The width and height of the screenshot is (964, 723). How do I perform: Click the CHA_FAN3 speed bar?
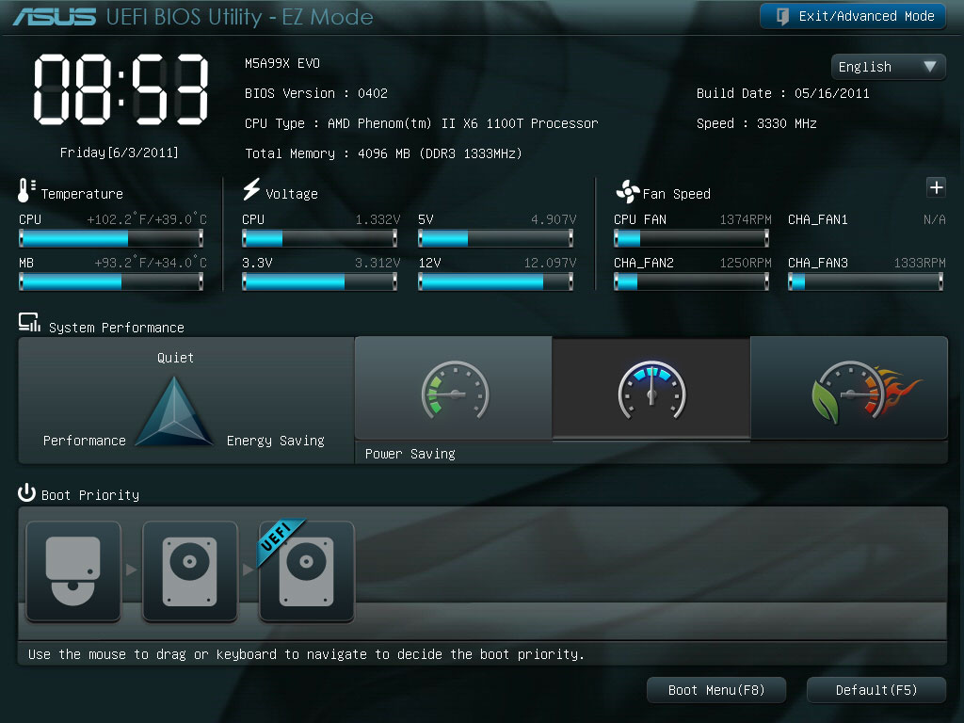tap(866, 281)
